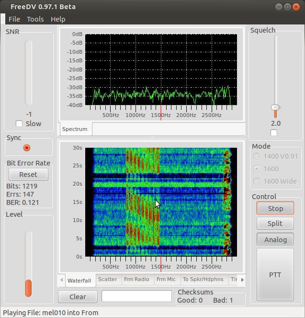Click the Bits: 1219 readout

[x=22, y=186]
